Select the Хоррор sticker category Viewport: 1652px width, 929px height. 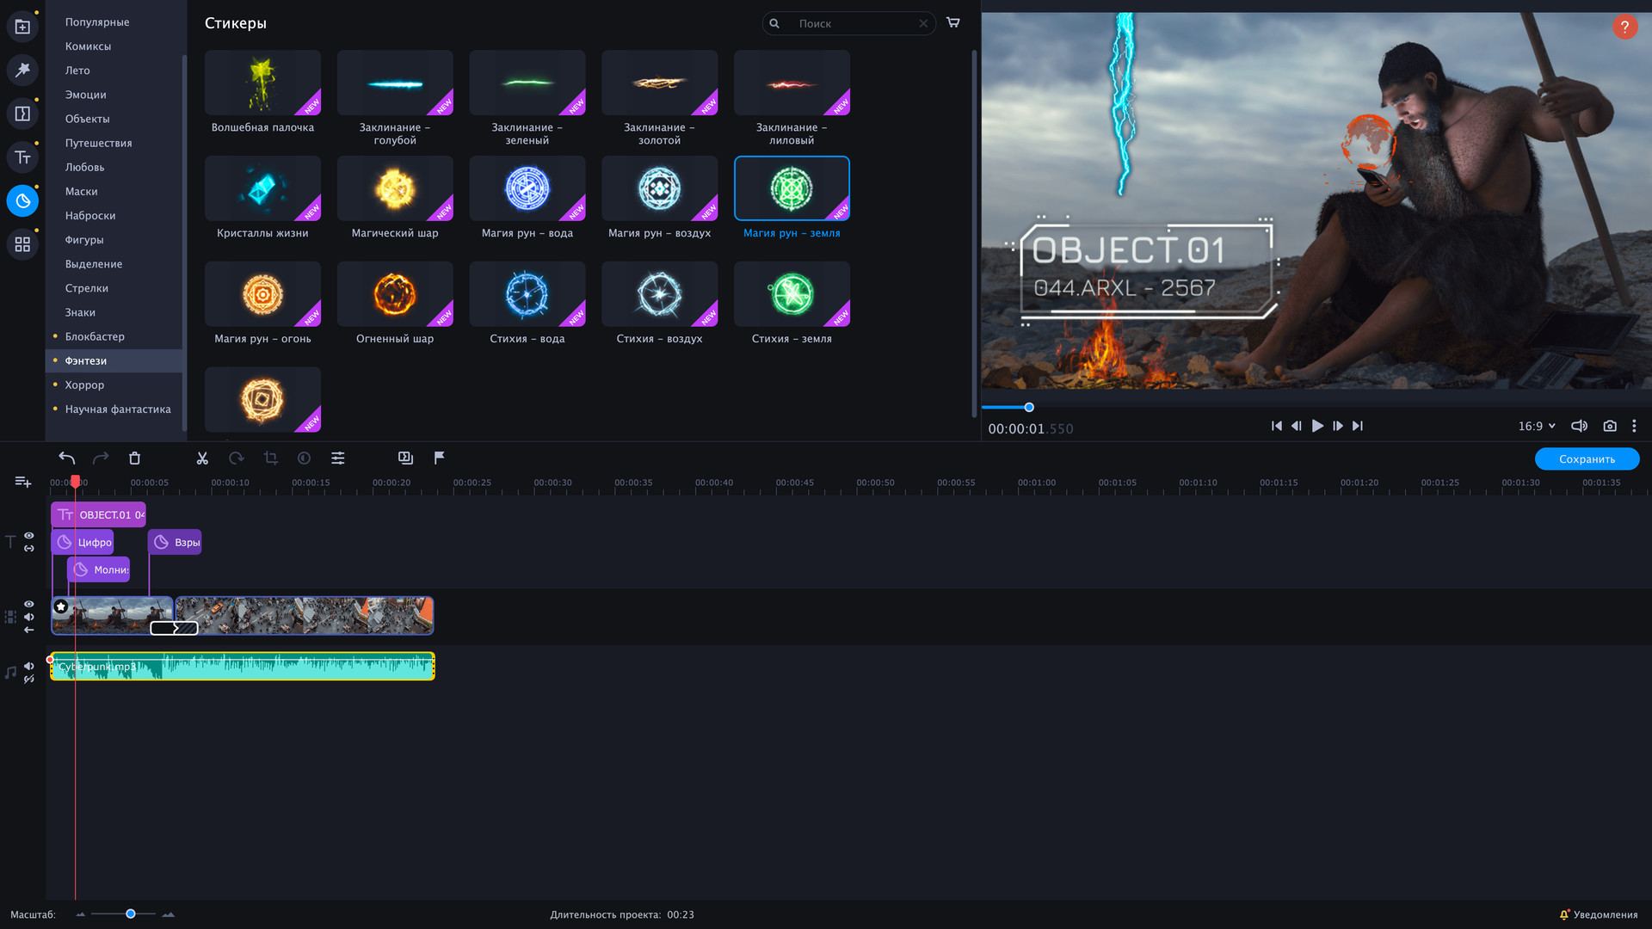click(84, 385)
